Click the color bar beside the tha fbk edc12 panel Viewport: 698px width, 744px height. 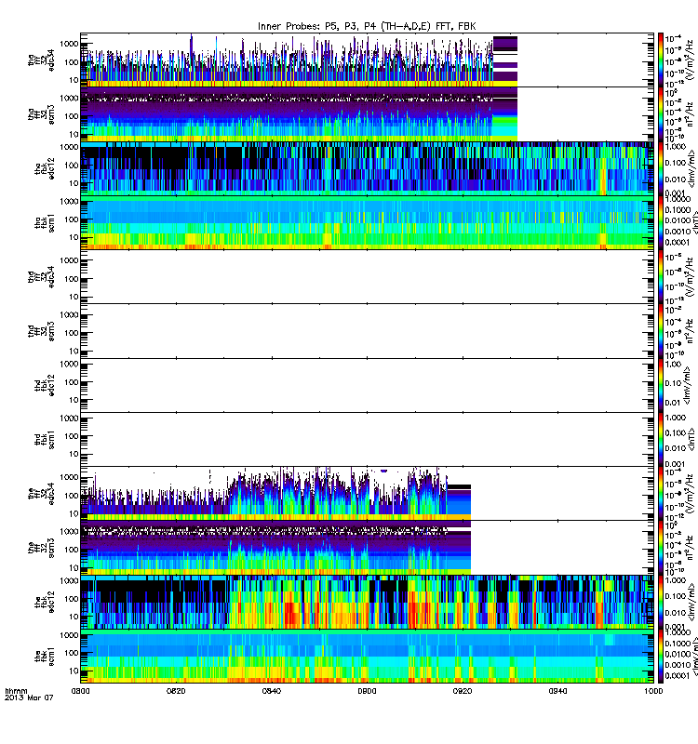tap(661, 168)
